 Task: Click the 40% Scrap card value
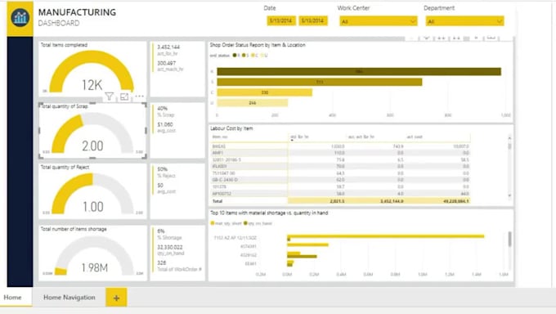pyautogui.click(x=163, y=108)
